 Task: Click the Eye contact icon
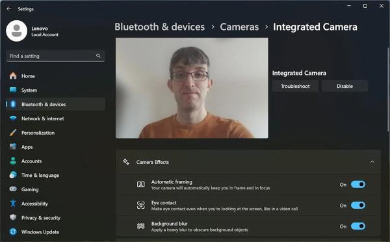pos(141,206)
